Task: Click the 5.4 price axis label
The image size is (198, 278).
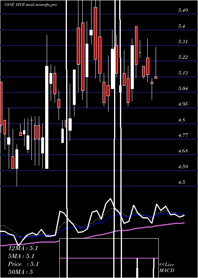Action: pos(181,26)
